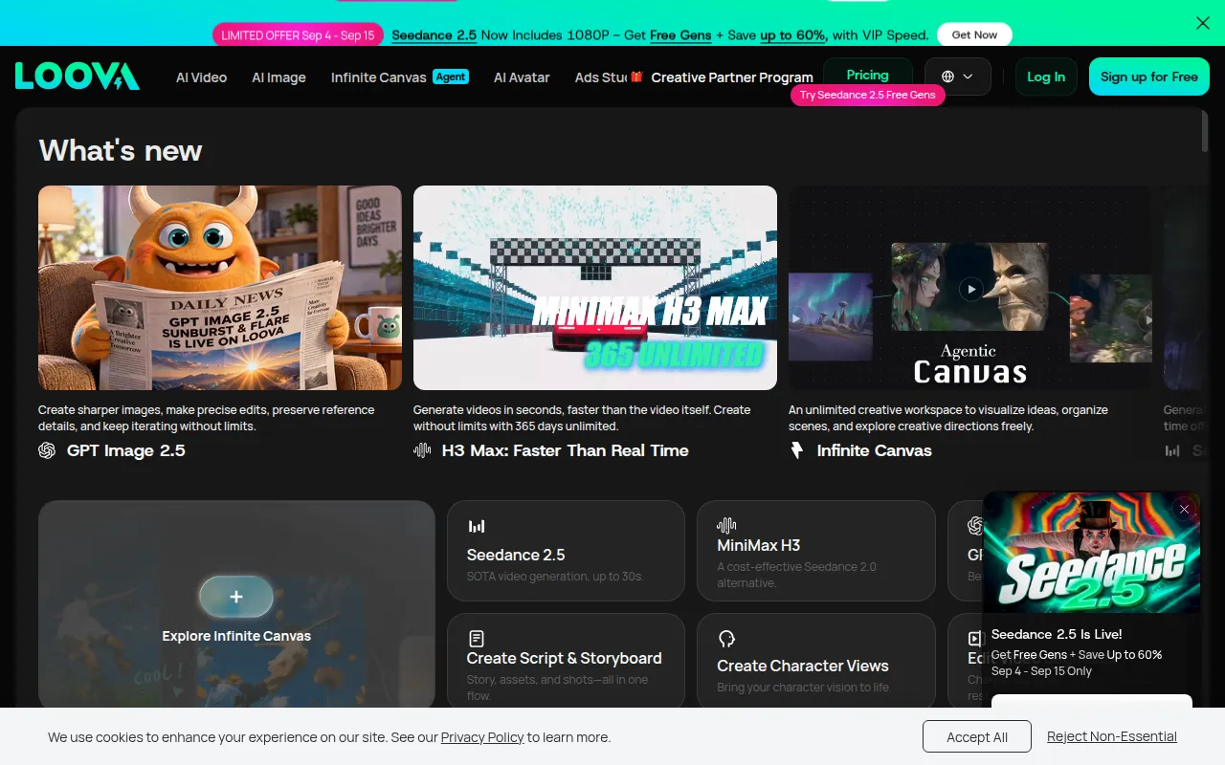Image resolution: width=1225 pixels, height=765 pixels.
Task: Click the icon next to the Infinite Canvas title
Action: 797,450
